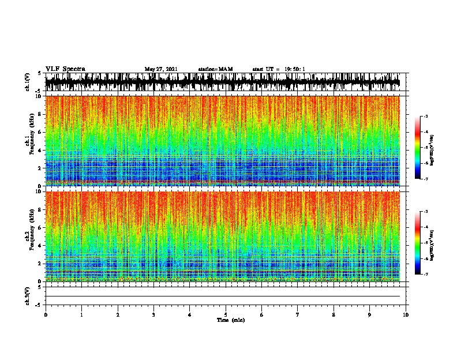
Task: Click time axis tick label "4"
Action: point(190,315)
